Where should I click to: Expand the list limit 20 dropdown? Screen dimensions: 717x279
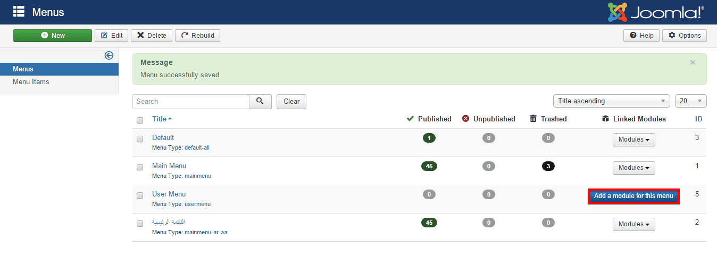click(x=690, y=101)
